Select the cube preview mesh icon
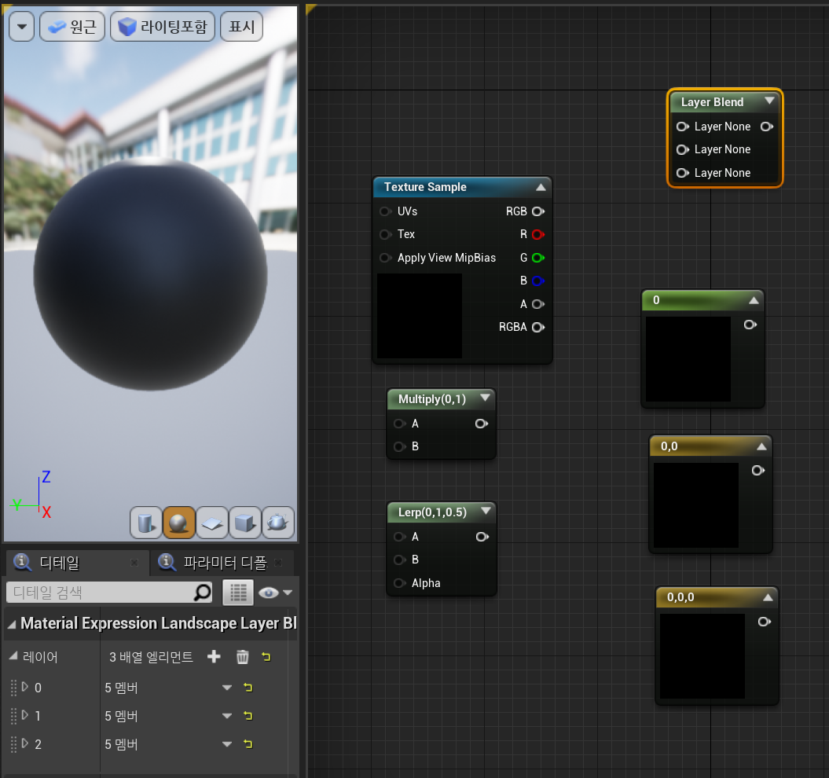Viewport: 829px width, 778px height. [245, 523]
